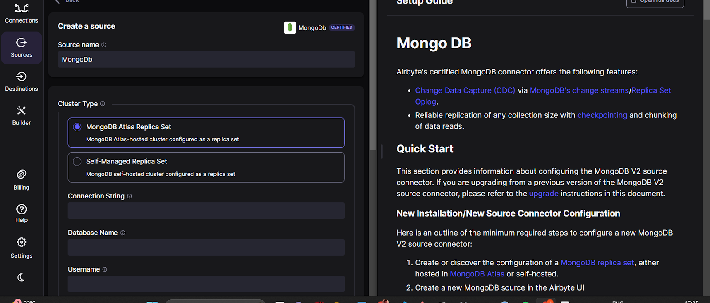Show info tooltip for Connection String
The height and width of the screenshot is (303, 710).
coord(130,196)
